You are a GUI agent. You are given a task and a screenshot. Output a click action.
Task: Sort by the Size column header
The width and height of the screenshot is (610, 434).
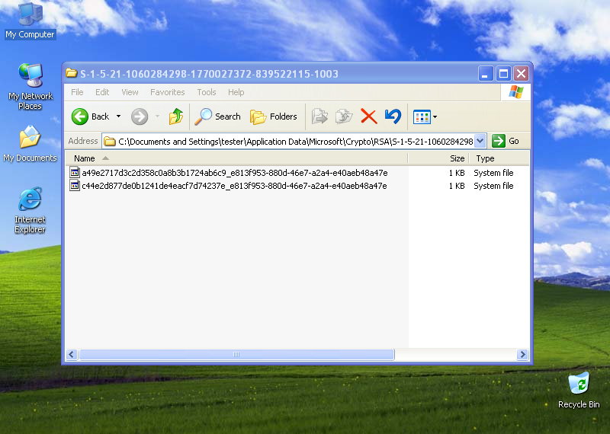(x=438, y=158)
